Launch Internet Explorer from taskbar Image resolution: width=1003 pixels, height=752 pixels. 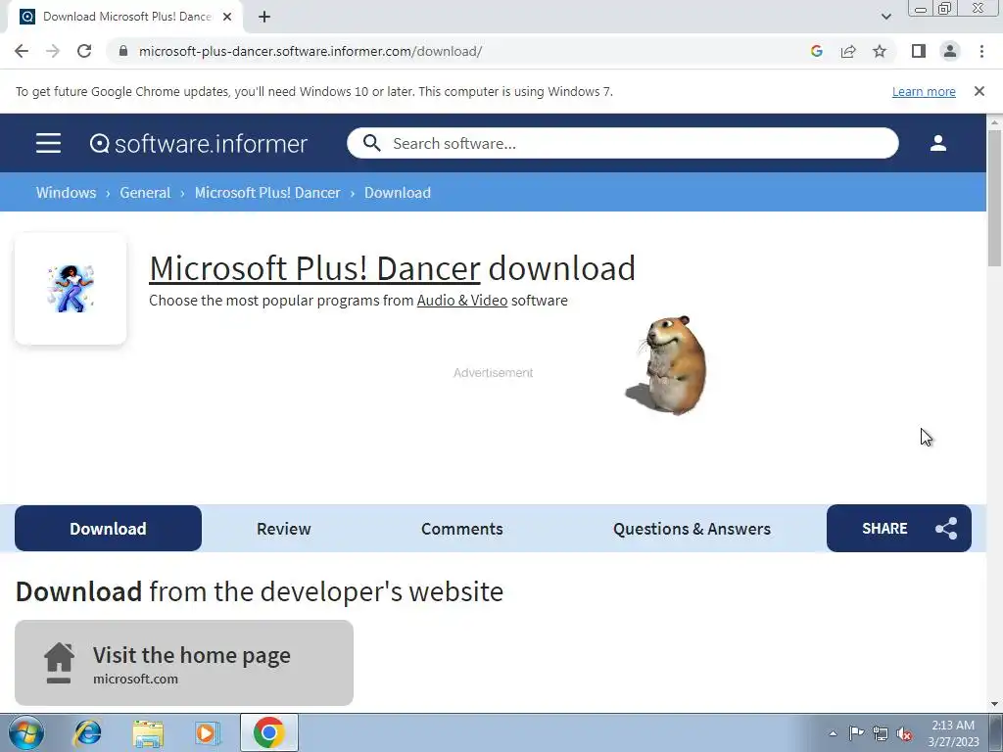coord(87,732)
